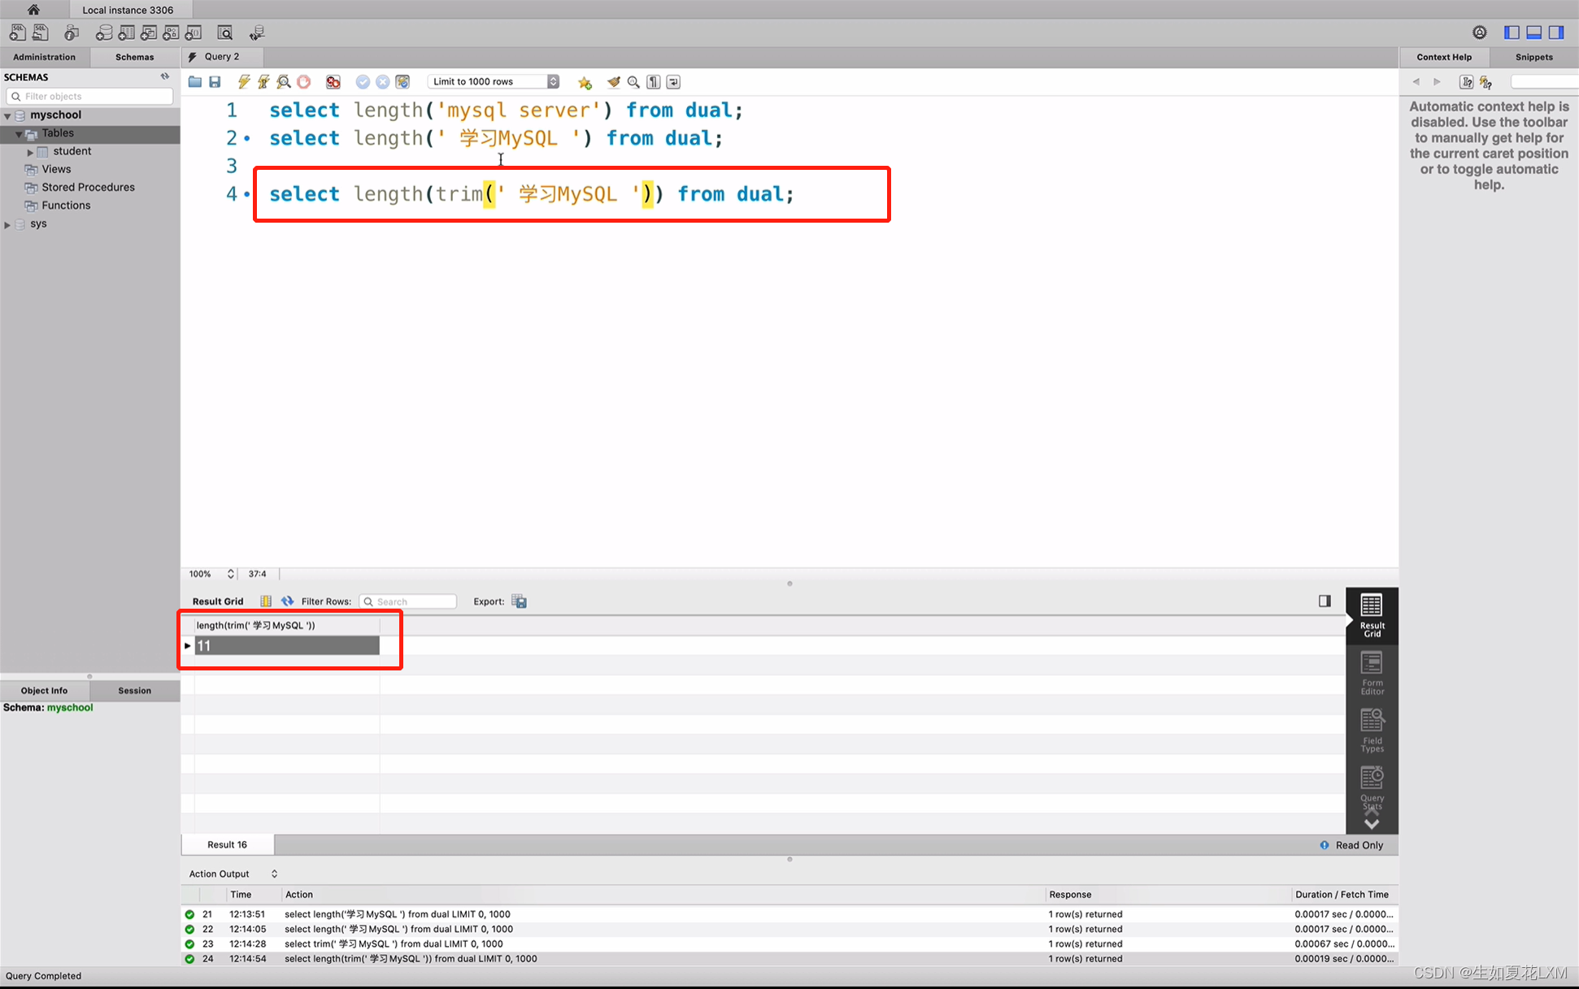Screen dimensions: 1579x989
Task: Toggle automatic context help
Action: [x=1486, y=82]
